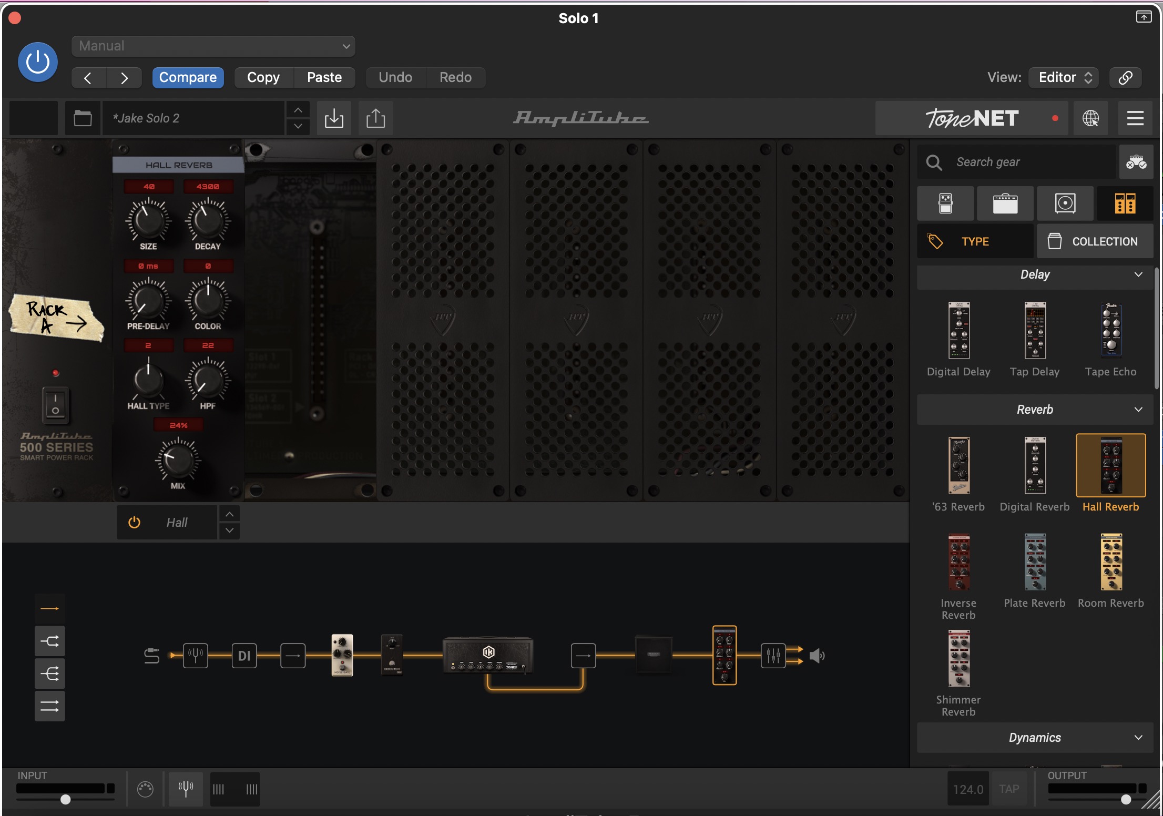The width and height of the screenshot is (1163, 816).
Task: Click the Compare button
Action: (x=188, y=77)
